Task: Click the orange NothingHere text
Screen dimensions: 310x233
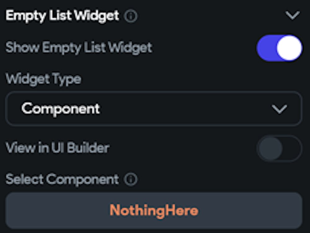Action: tap(154, 211)
